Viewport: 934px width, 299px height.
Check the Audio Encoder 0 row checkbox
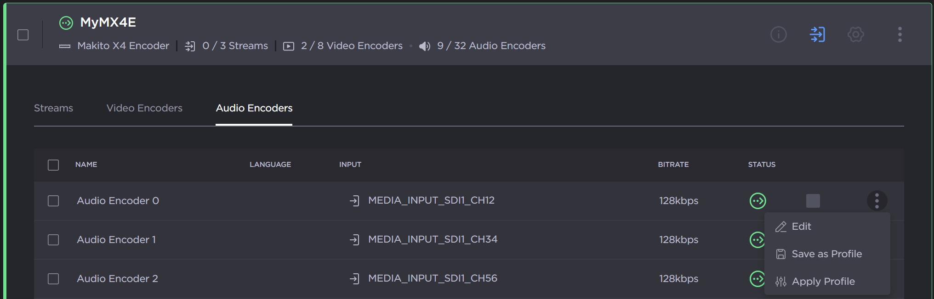[53, 201]
